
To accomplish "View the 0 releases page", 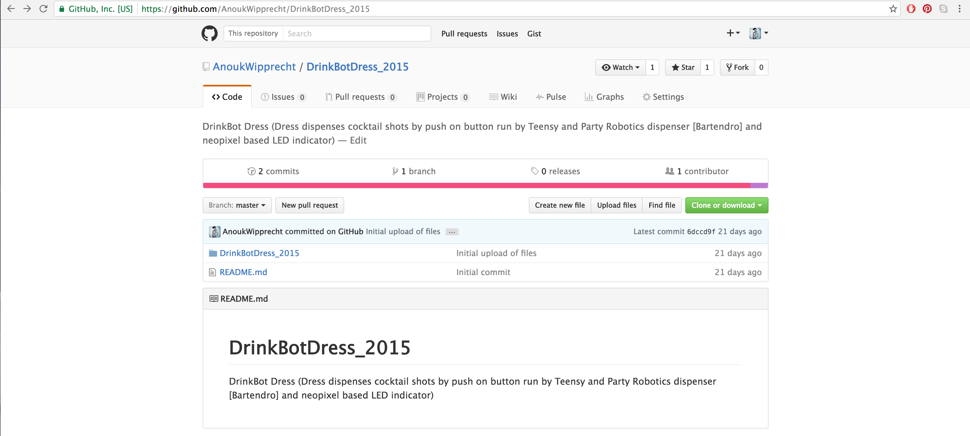I will coord(555,172).
